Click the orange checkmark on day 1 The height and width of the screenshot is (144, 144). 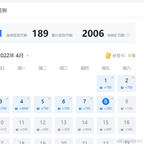tap(112, 78)
